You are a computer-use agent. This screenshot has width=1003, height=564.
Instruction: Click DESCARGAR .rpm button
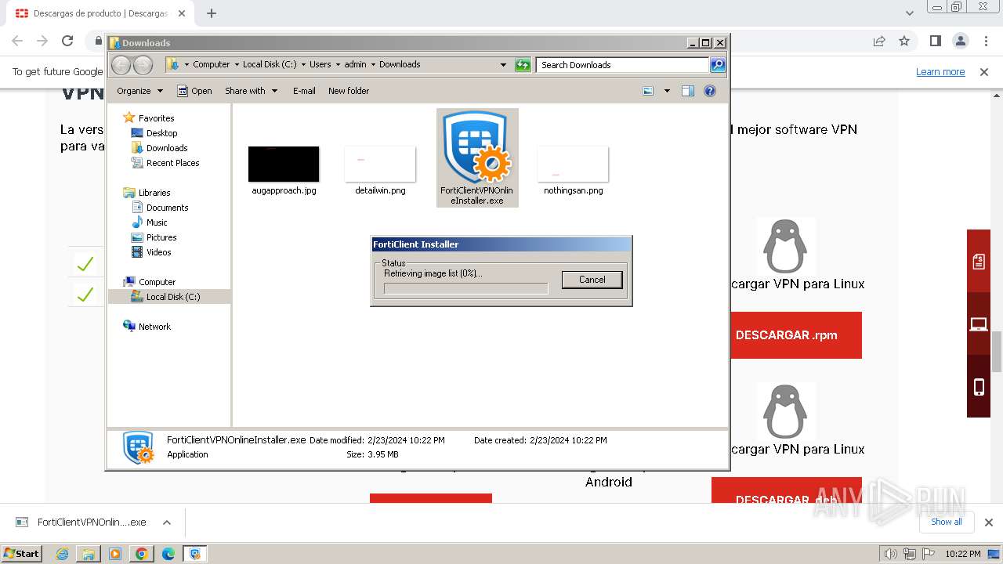[796, 335]
